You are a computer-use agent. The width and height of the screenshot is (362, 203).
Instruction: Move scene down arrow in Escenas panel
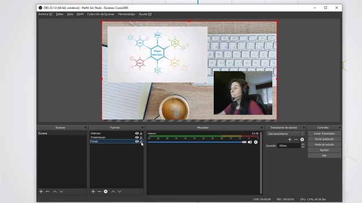61,192
